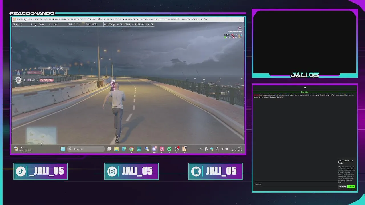The width and height of the screenshot is (365, 205).
Task: Click the in-game minimap
Action: click(x=42, y=136)
